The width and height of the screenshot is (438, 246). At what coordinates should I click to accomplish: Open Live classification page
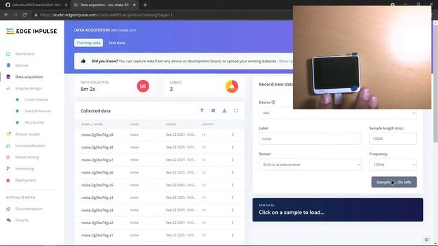coord(30,146)
